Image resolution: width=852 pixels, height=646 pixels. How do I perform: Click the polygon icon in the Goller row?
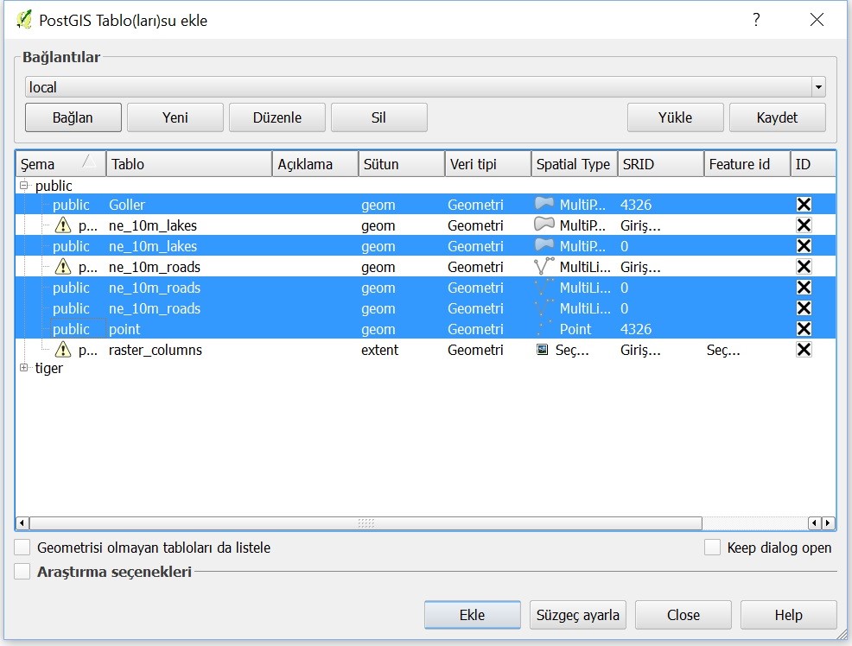pyautogui.click(x=544, y=205)
